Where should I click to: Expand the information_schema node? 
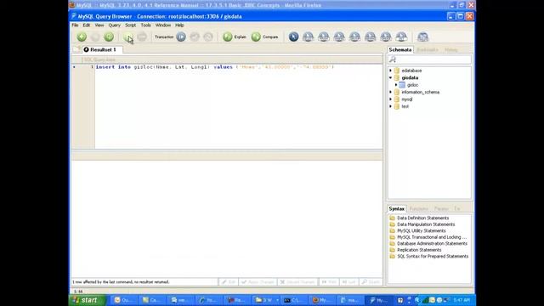[391, 93]
